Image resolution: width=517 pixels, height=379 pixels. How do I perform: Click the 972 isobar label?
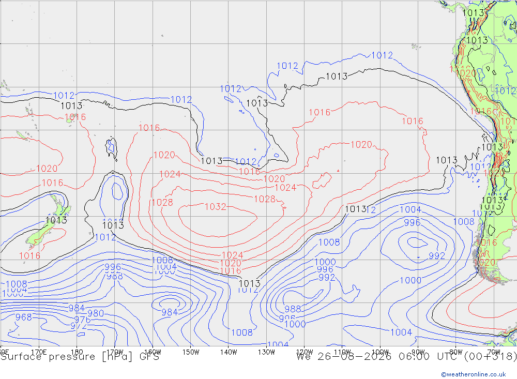[79, 326]
